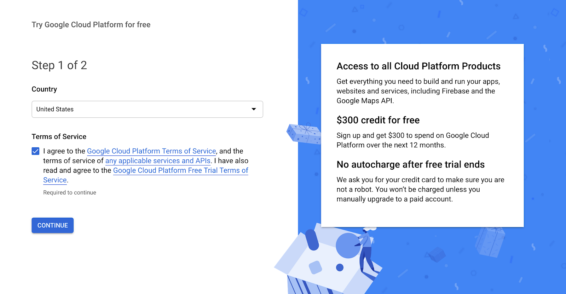
Task: Click the No autocharge after free trial ends heading
Action: click(x=410, y=164)
